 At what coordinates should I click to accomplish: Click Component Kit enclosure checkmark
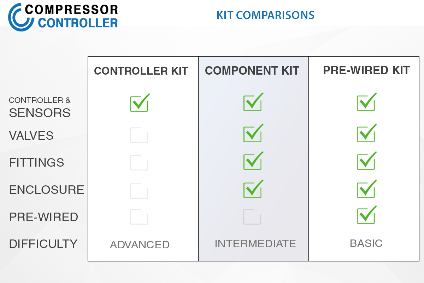253,190
